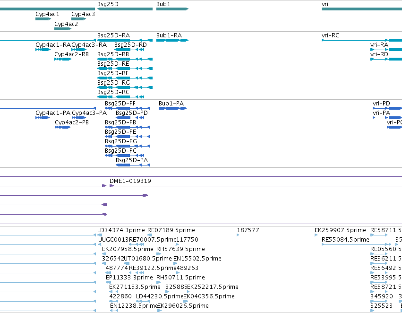Viewport: 402px width, 313px height.
Task: Select the 187577 feature label
Action: (x=248, y=230)
